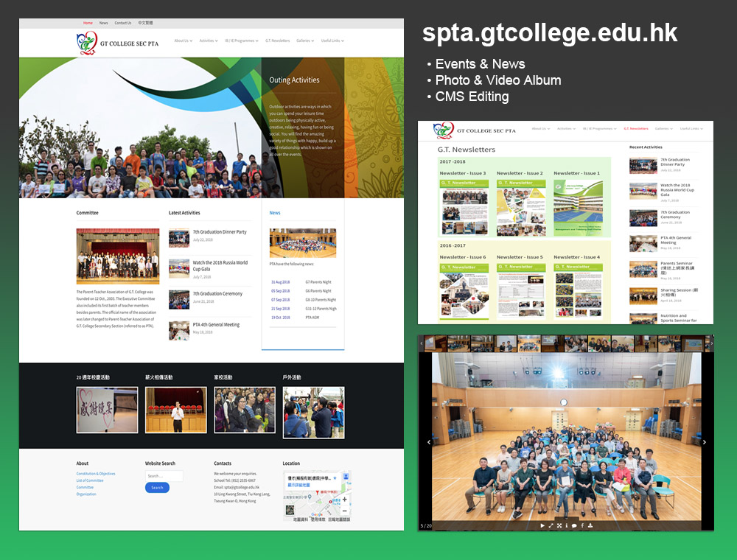The height and width of the screenshot is (560, 737).
Task: Share photo on Facebook icon
Action: pyautogui.click(x=582, y=525)
